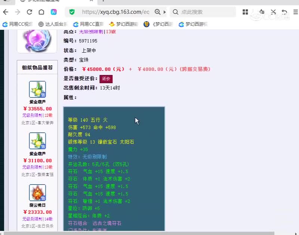The width and height of the screenshot is (299, 235).
Task: Open the browser home page icon
Action: coord(41,12)
